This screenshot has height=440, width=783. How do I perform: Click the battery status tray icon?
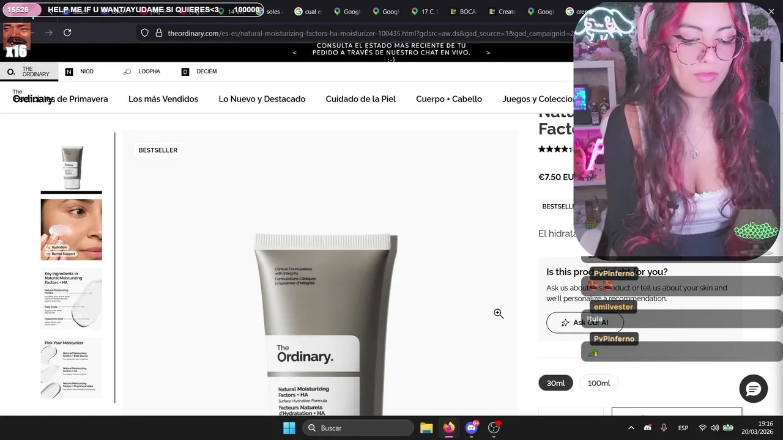(728, 428)
